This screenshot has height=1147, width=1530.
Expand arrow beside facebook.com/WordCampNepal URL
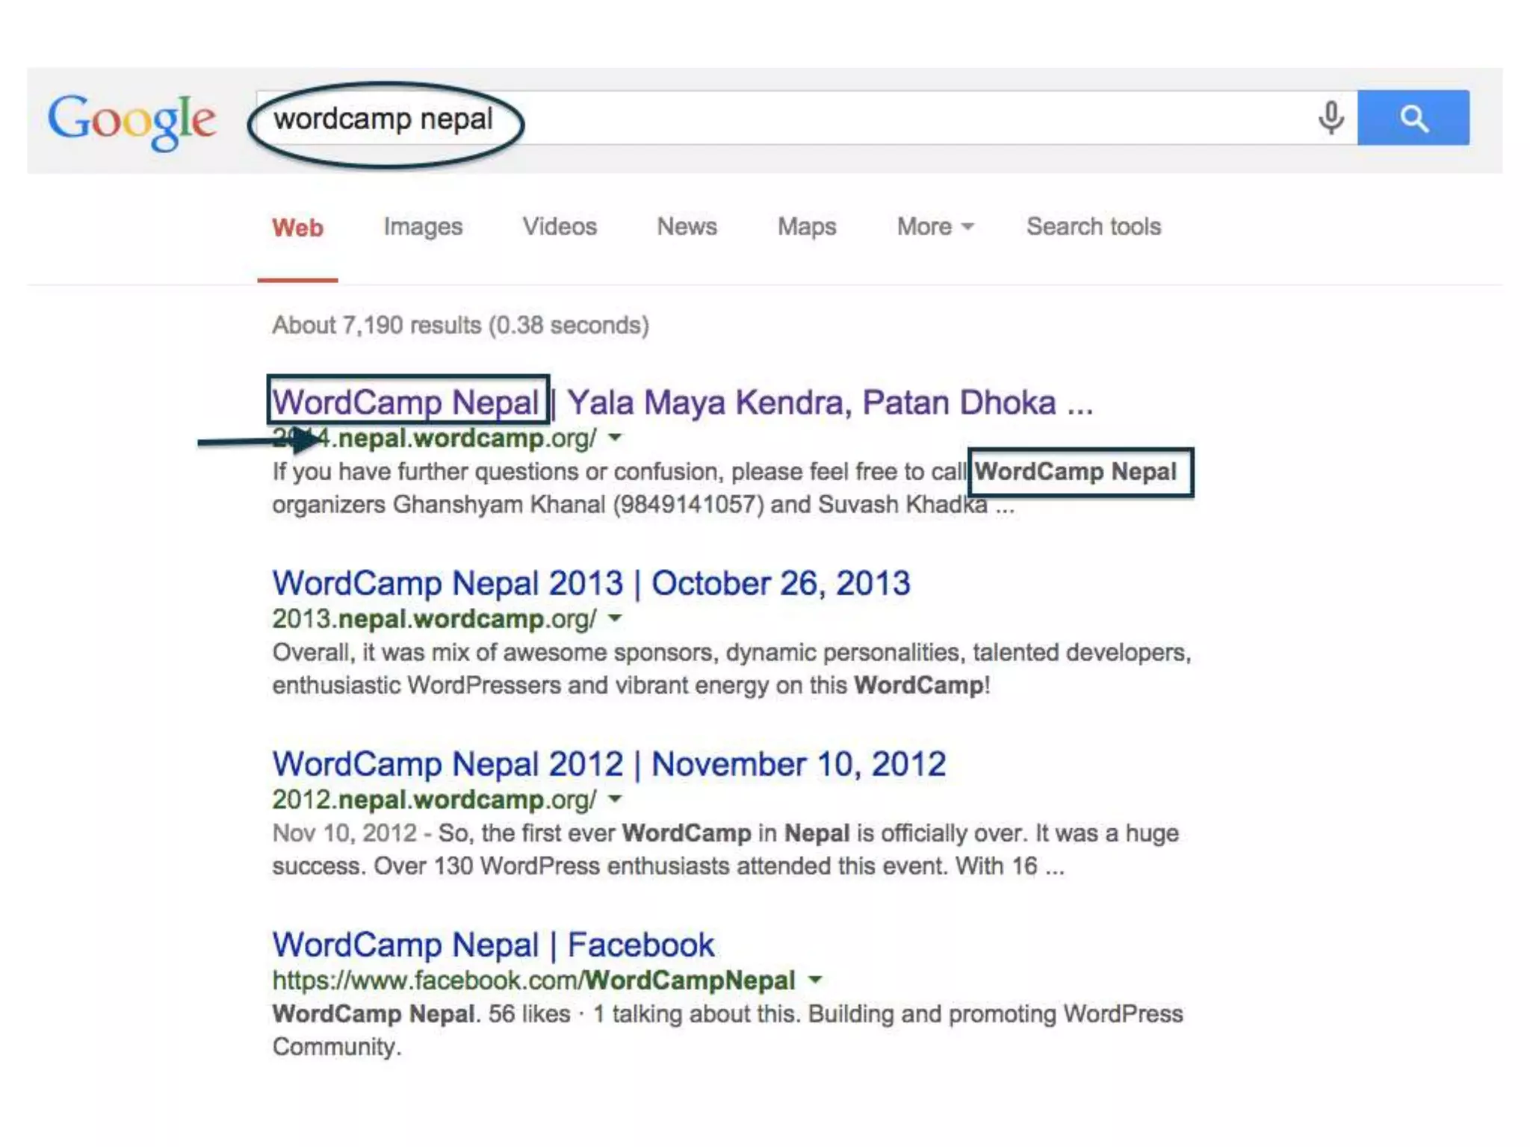click(x=815, y=980)
